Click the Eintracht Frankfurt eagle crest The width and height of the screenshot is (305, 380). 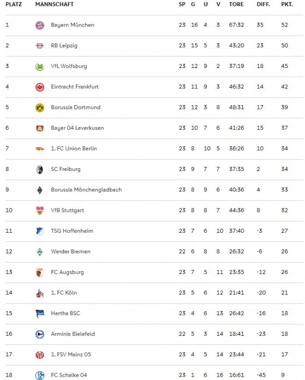(x=40, y=87)
